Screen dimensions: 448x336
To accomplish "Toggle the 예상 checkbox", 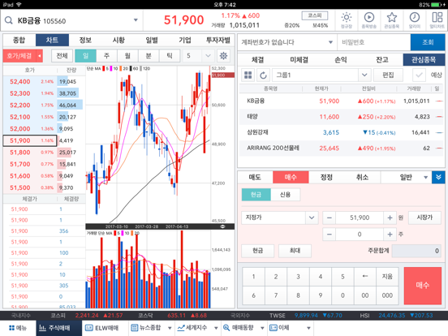I will point(419,75).
